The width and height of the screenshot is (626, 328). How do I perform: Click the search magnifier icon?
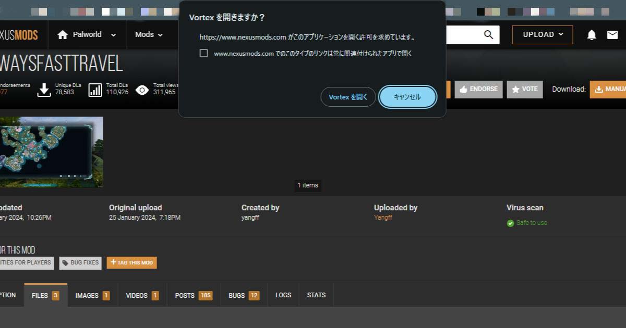tap(488, 34)
